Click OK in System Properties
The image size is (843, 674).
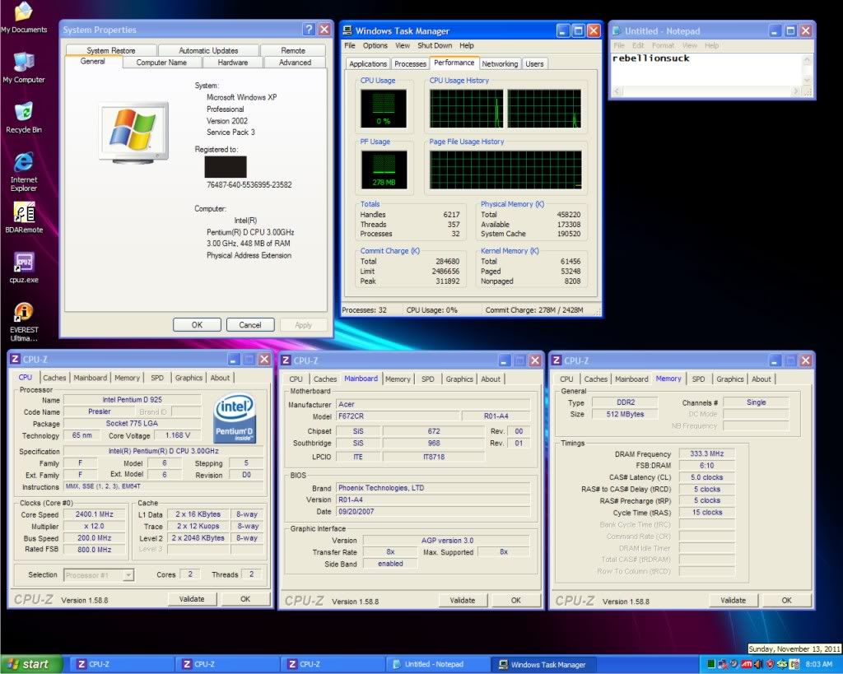197,324
